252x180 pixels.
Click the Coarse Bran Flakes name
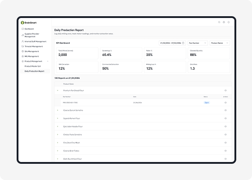coord(71,151)
